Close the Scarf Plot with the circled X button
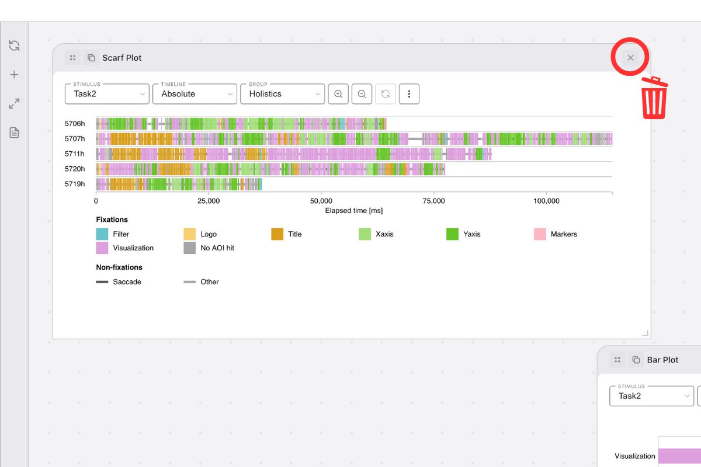The width and height of the screenshot is (701, 467). click(x=630, y=57)
